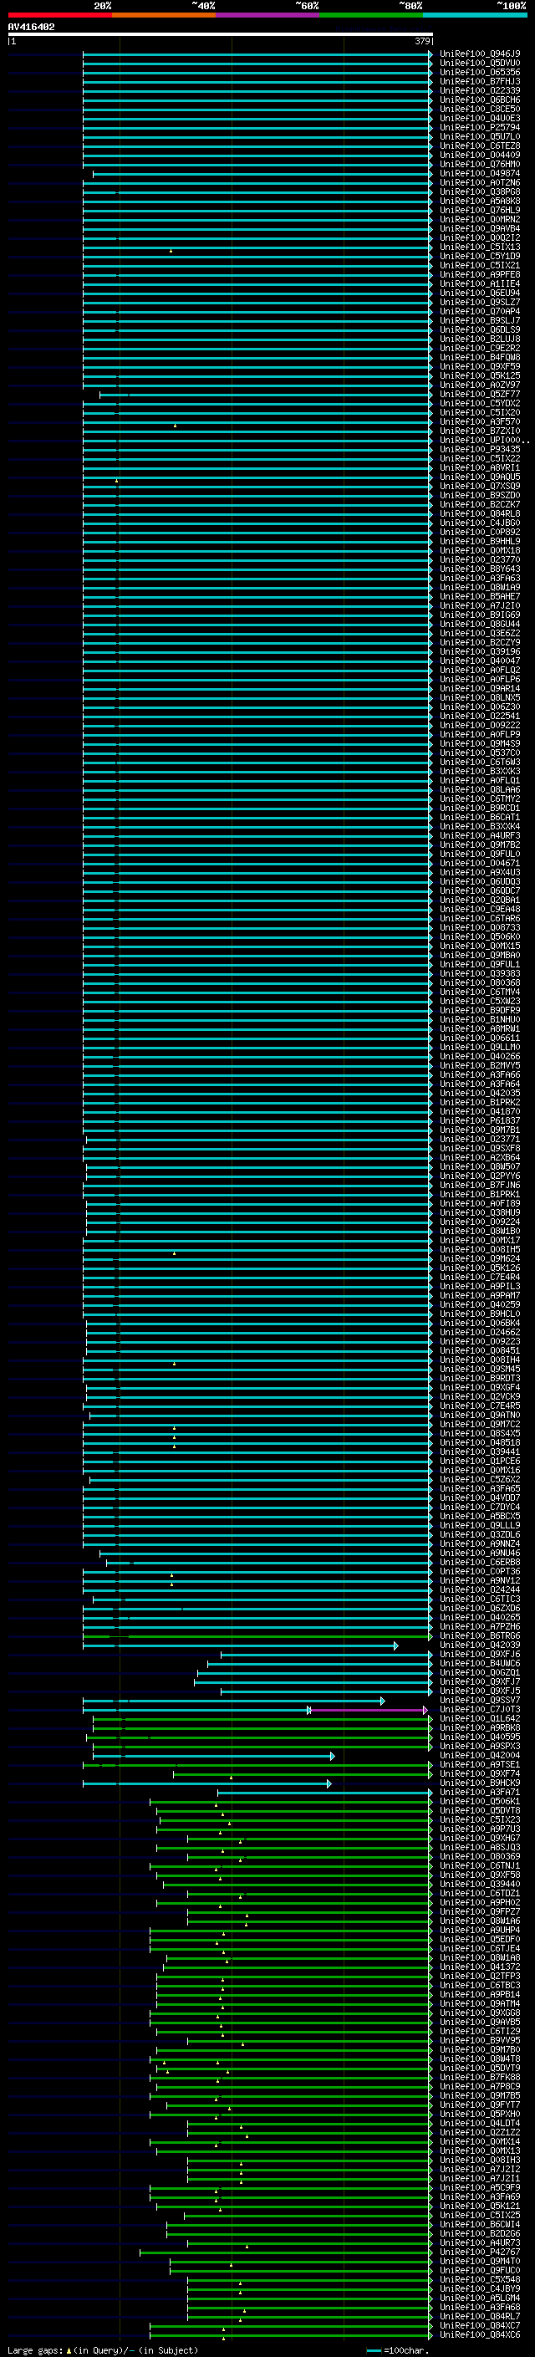This screenshot has height=2357, width=535.
Task: Click label UniRef100_Q76HM0
Action: (479, 165)
